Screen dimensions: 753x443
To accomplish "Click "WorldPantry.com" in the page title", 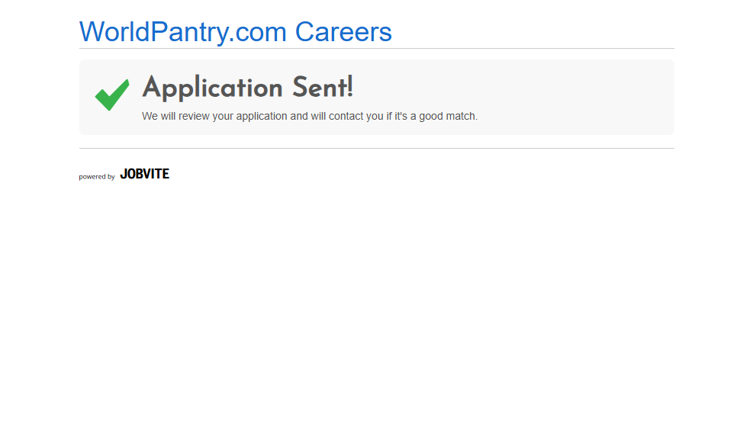I will [183, 32].
